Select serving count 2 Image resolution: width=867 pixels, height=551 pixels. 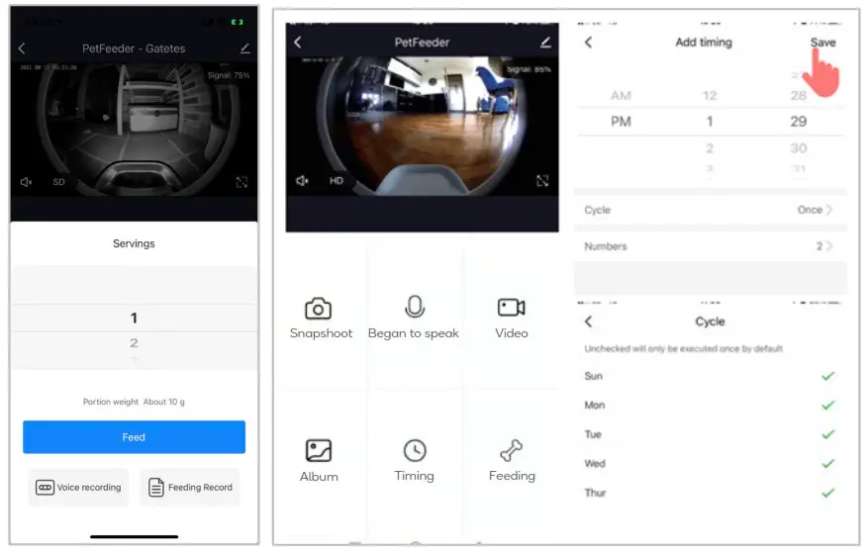(134, 343)
